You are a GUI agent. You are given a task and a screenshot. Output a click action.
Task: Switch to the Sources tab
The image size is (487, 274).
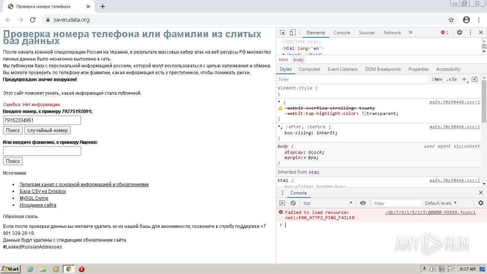click(x=367, y=33)
